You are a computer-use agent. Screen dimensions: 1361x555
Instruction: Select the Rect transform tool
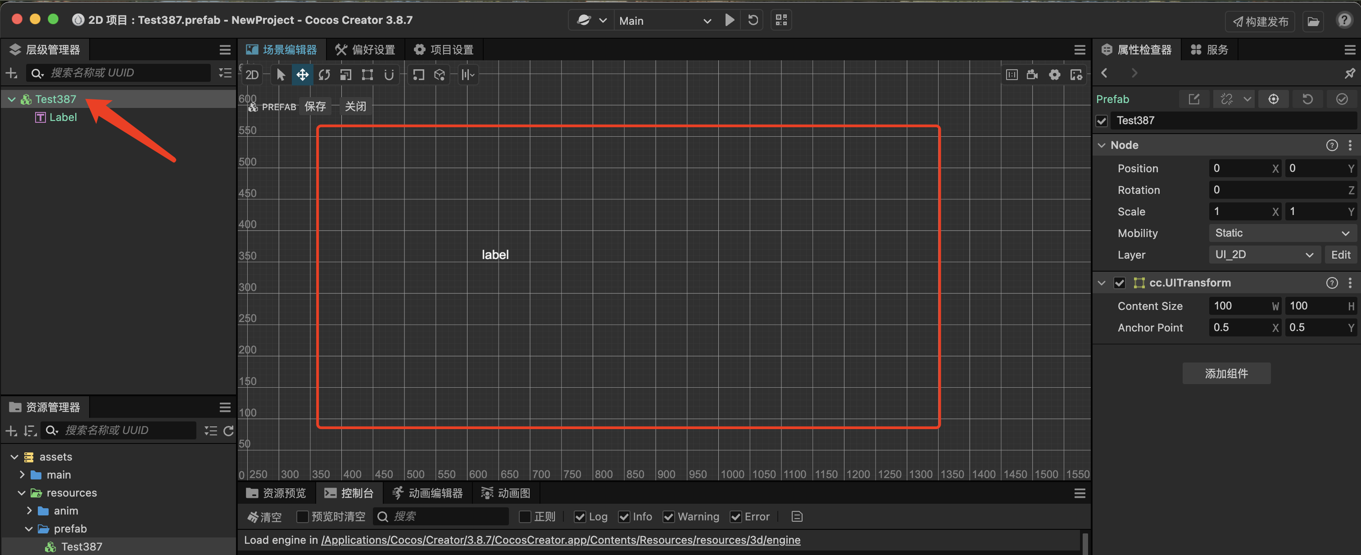click(367, 75)
